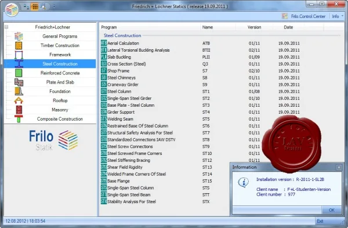Select Plate And Slab in the tree
The image size is (348, 228).
(60, 82)
